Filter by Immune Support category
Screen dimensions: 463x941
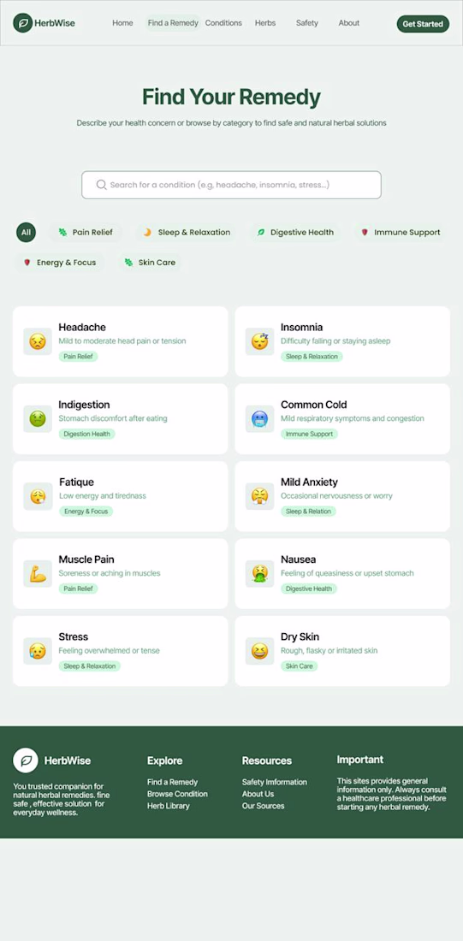point(401,232)
